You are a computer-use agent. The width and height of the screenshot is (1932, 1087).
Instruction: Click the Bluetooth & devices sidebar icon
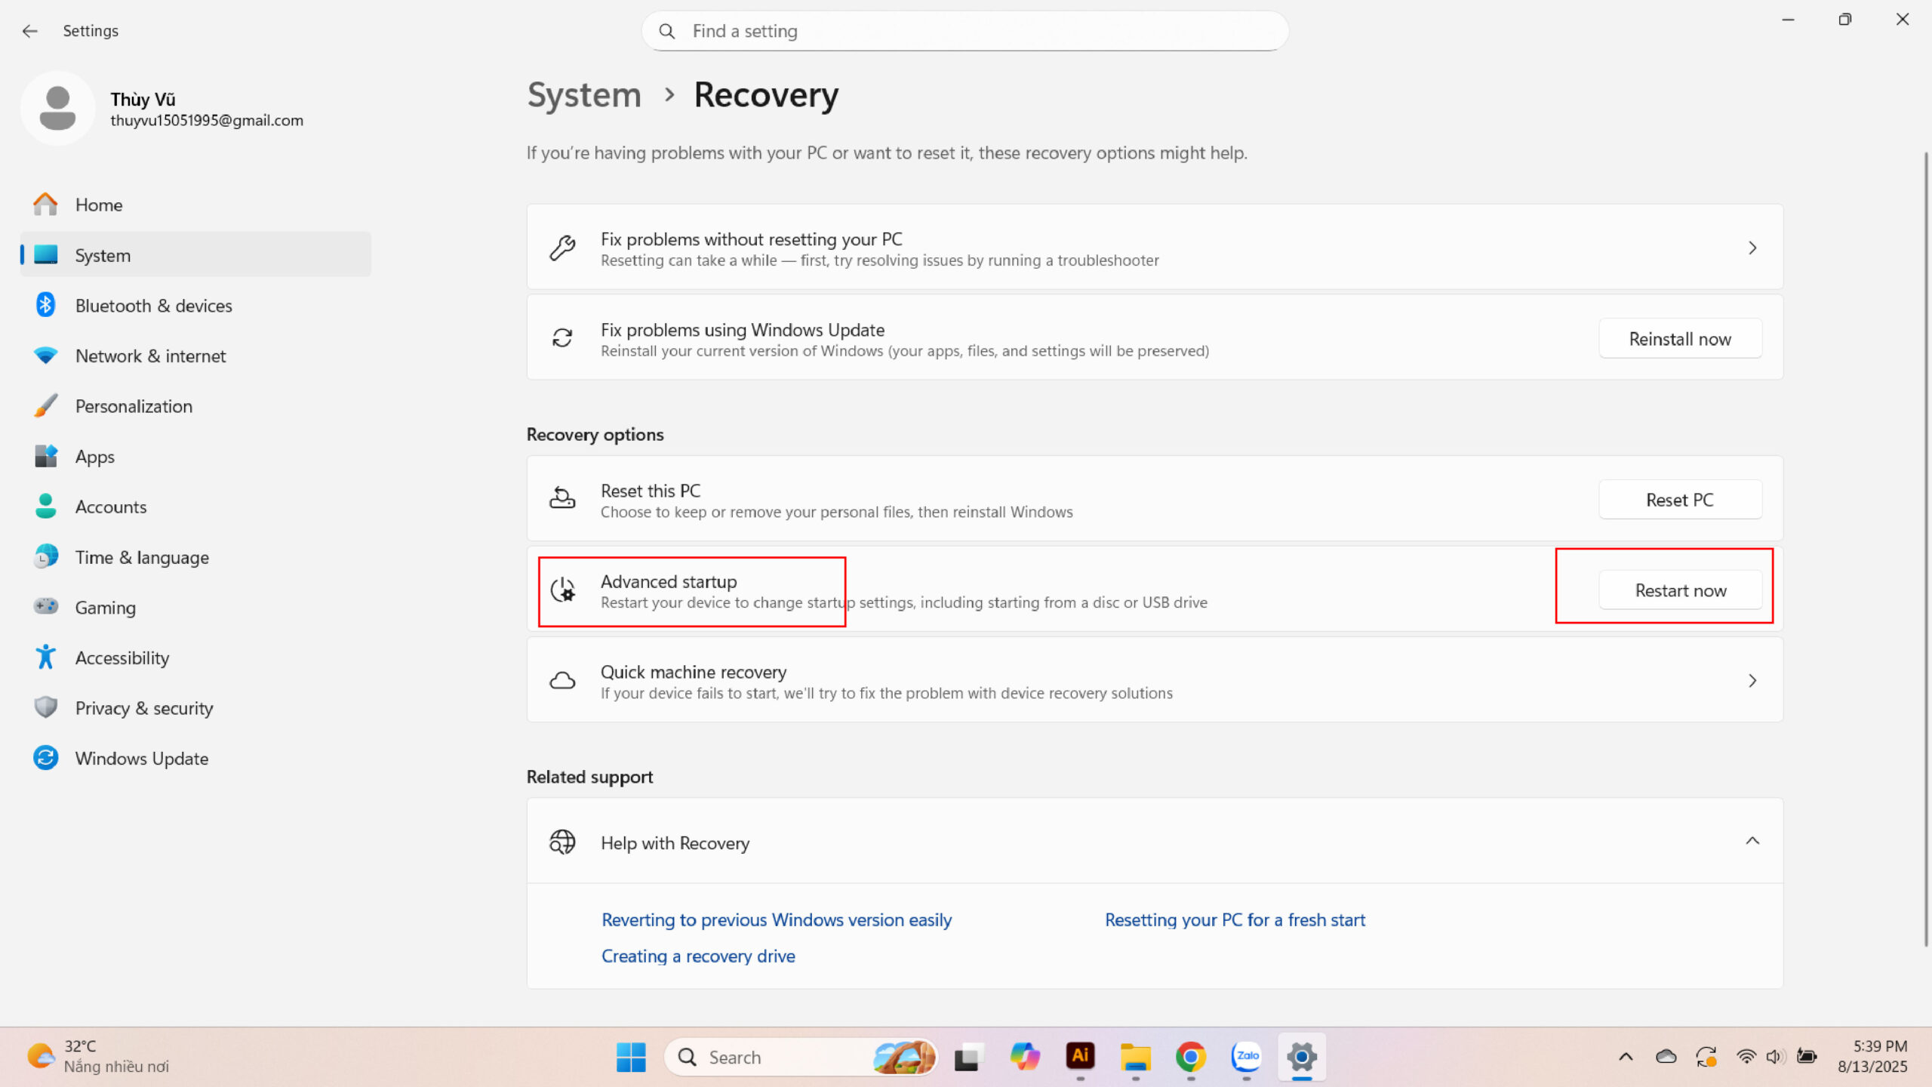pyautogui.click(x=45, y=305)
